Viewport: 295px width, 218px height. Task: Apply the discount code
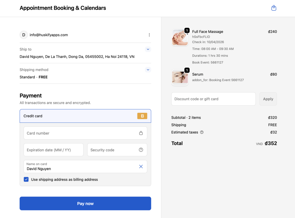[x=268, y=99]
